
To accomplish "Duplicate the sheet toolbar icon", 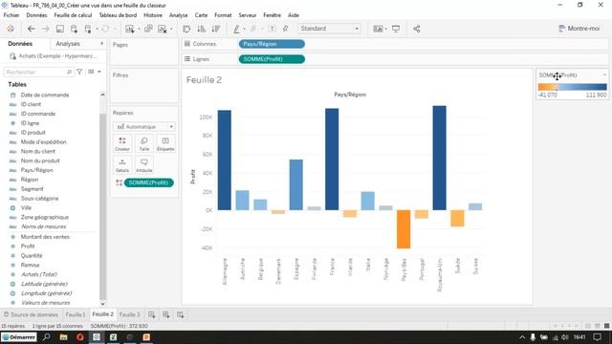I will (148, 29).
